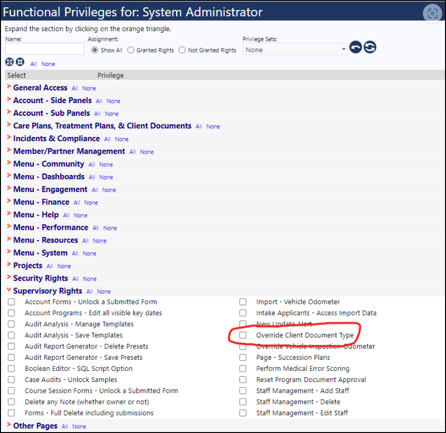446x433 pixels.
Task: Select the Not Granted Rights radio button
Action: click(x=182, y=50)
